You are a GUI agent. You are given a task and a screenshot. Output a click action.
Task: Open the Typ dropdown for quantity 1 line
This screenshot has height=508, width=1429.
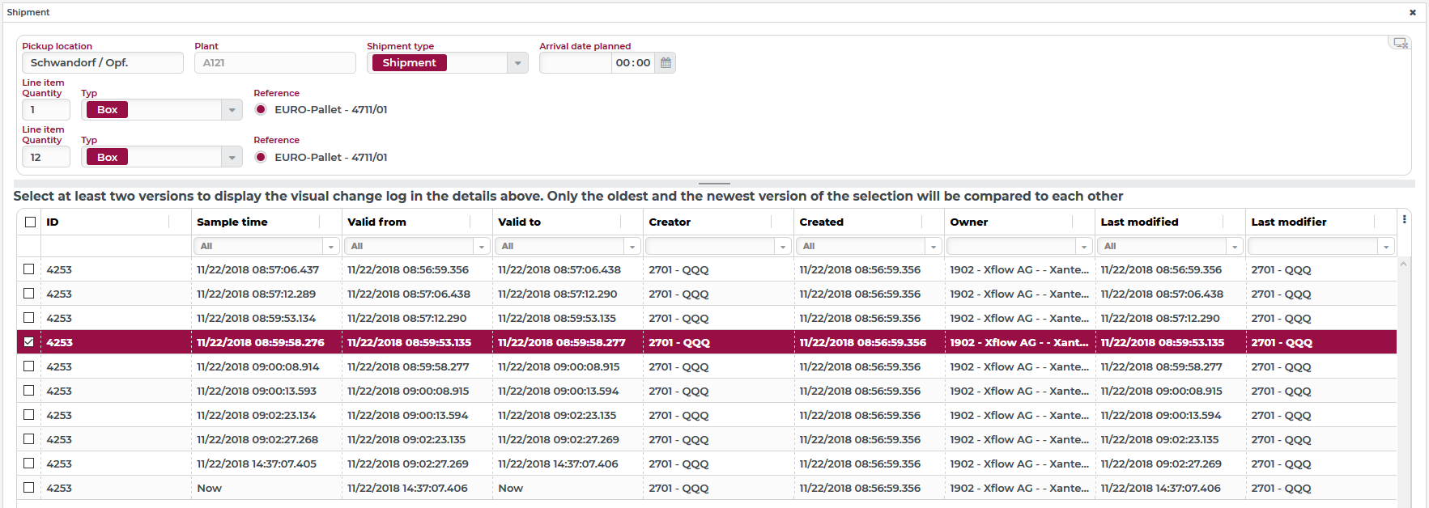pos(232,110)
